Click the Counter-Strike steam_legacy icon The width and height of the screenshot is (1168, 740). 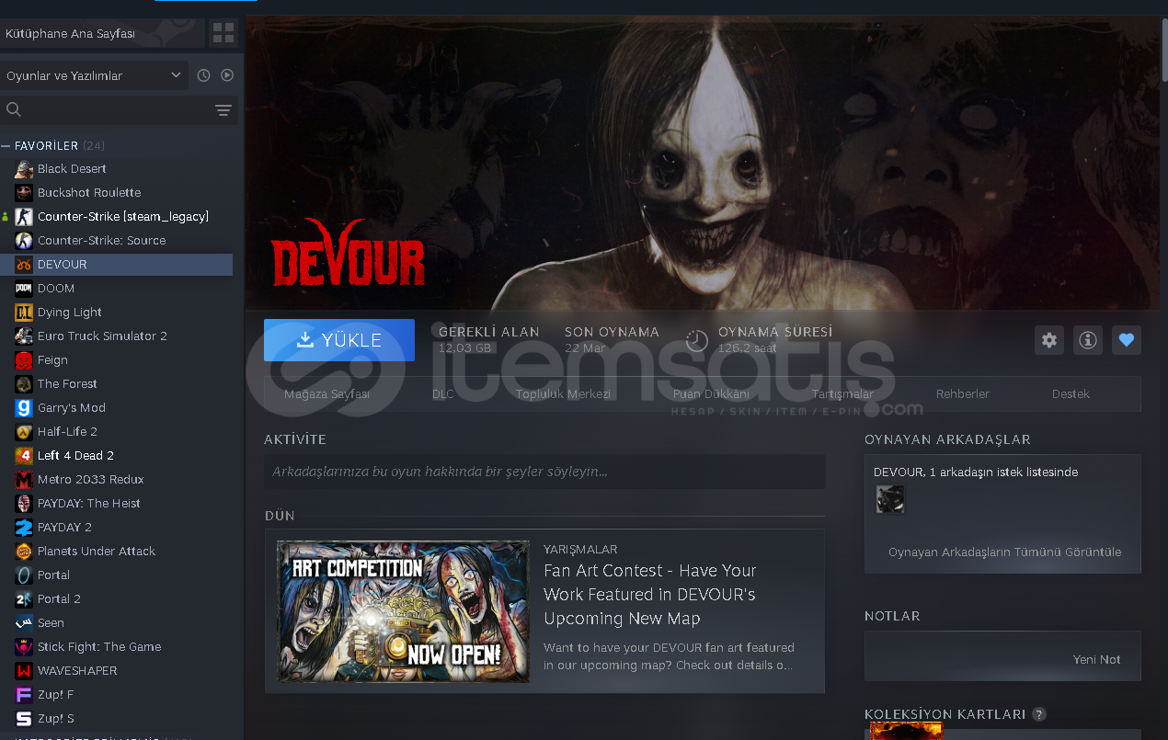click(x=24, y=216)
